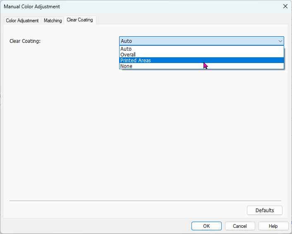The width and height of the screenshot is (292, 234).
Task: Click the Clear Coating combo box field
Action: 199,41
